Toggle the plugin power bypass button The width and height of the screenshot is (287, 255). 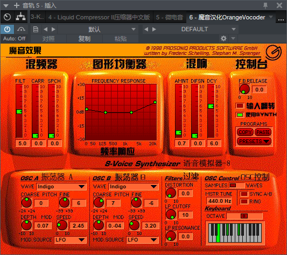click(7, 29)
